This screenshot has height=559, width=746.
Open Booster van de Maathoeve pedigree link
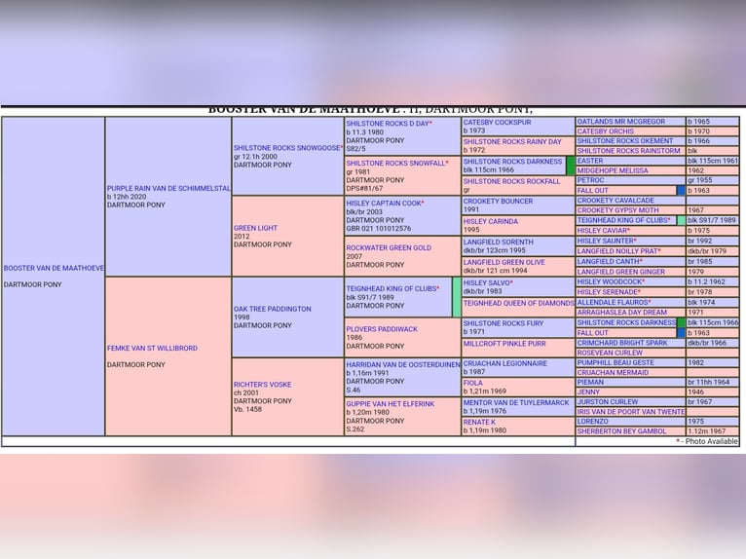pyautogui.click(x=54, y=268)
